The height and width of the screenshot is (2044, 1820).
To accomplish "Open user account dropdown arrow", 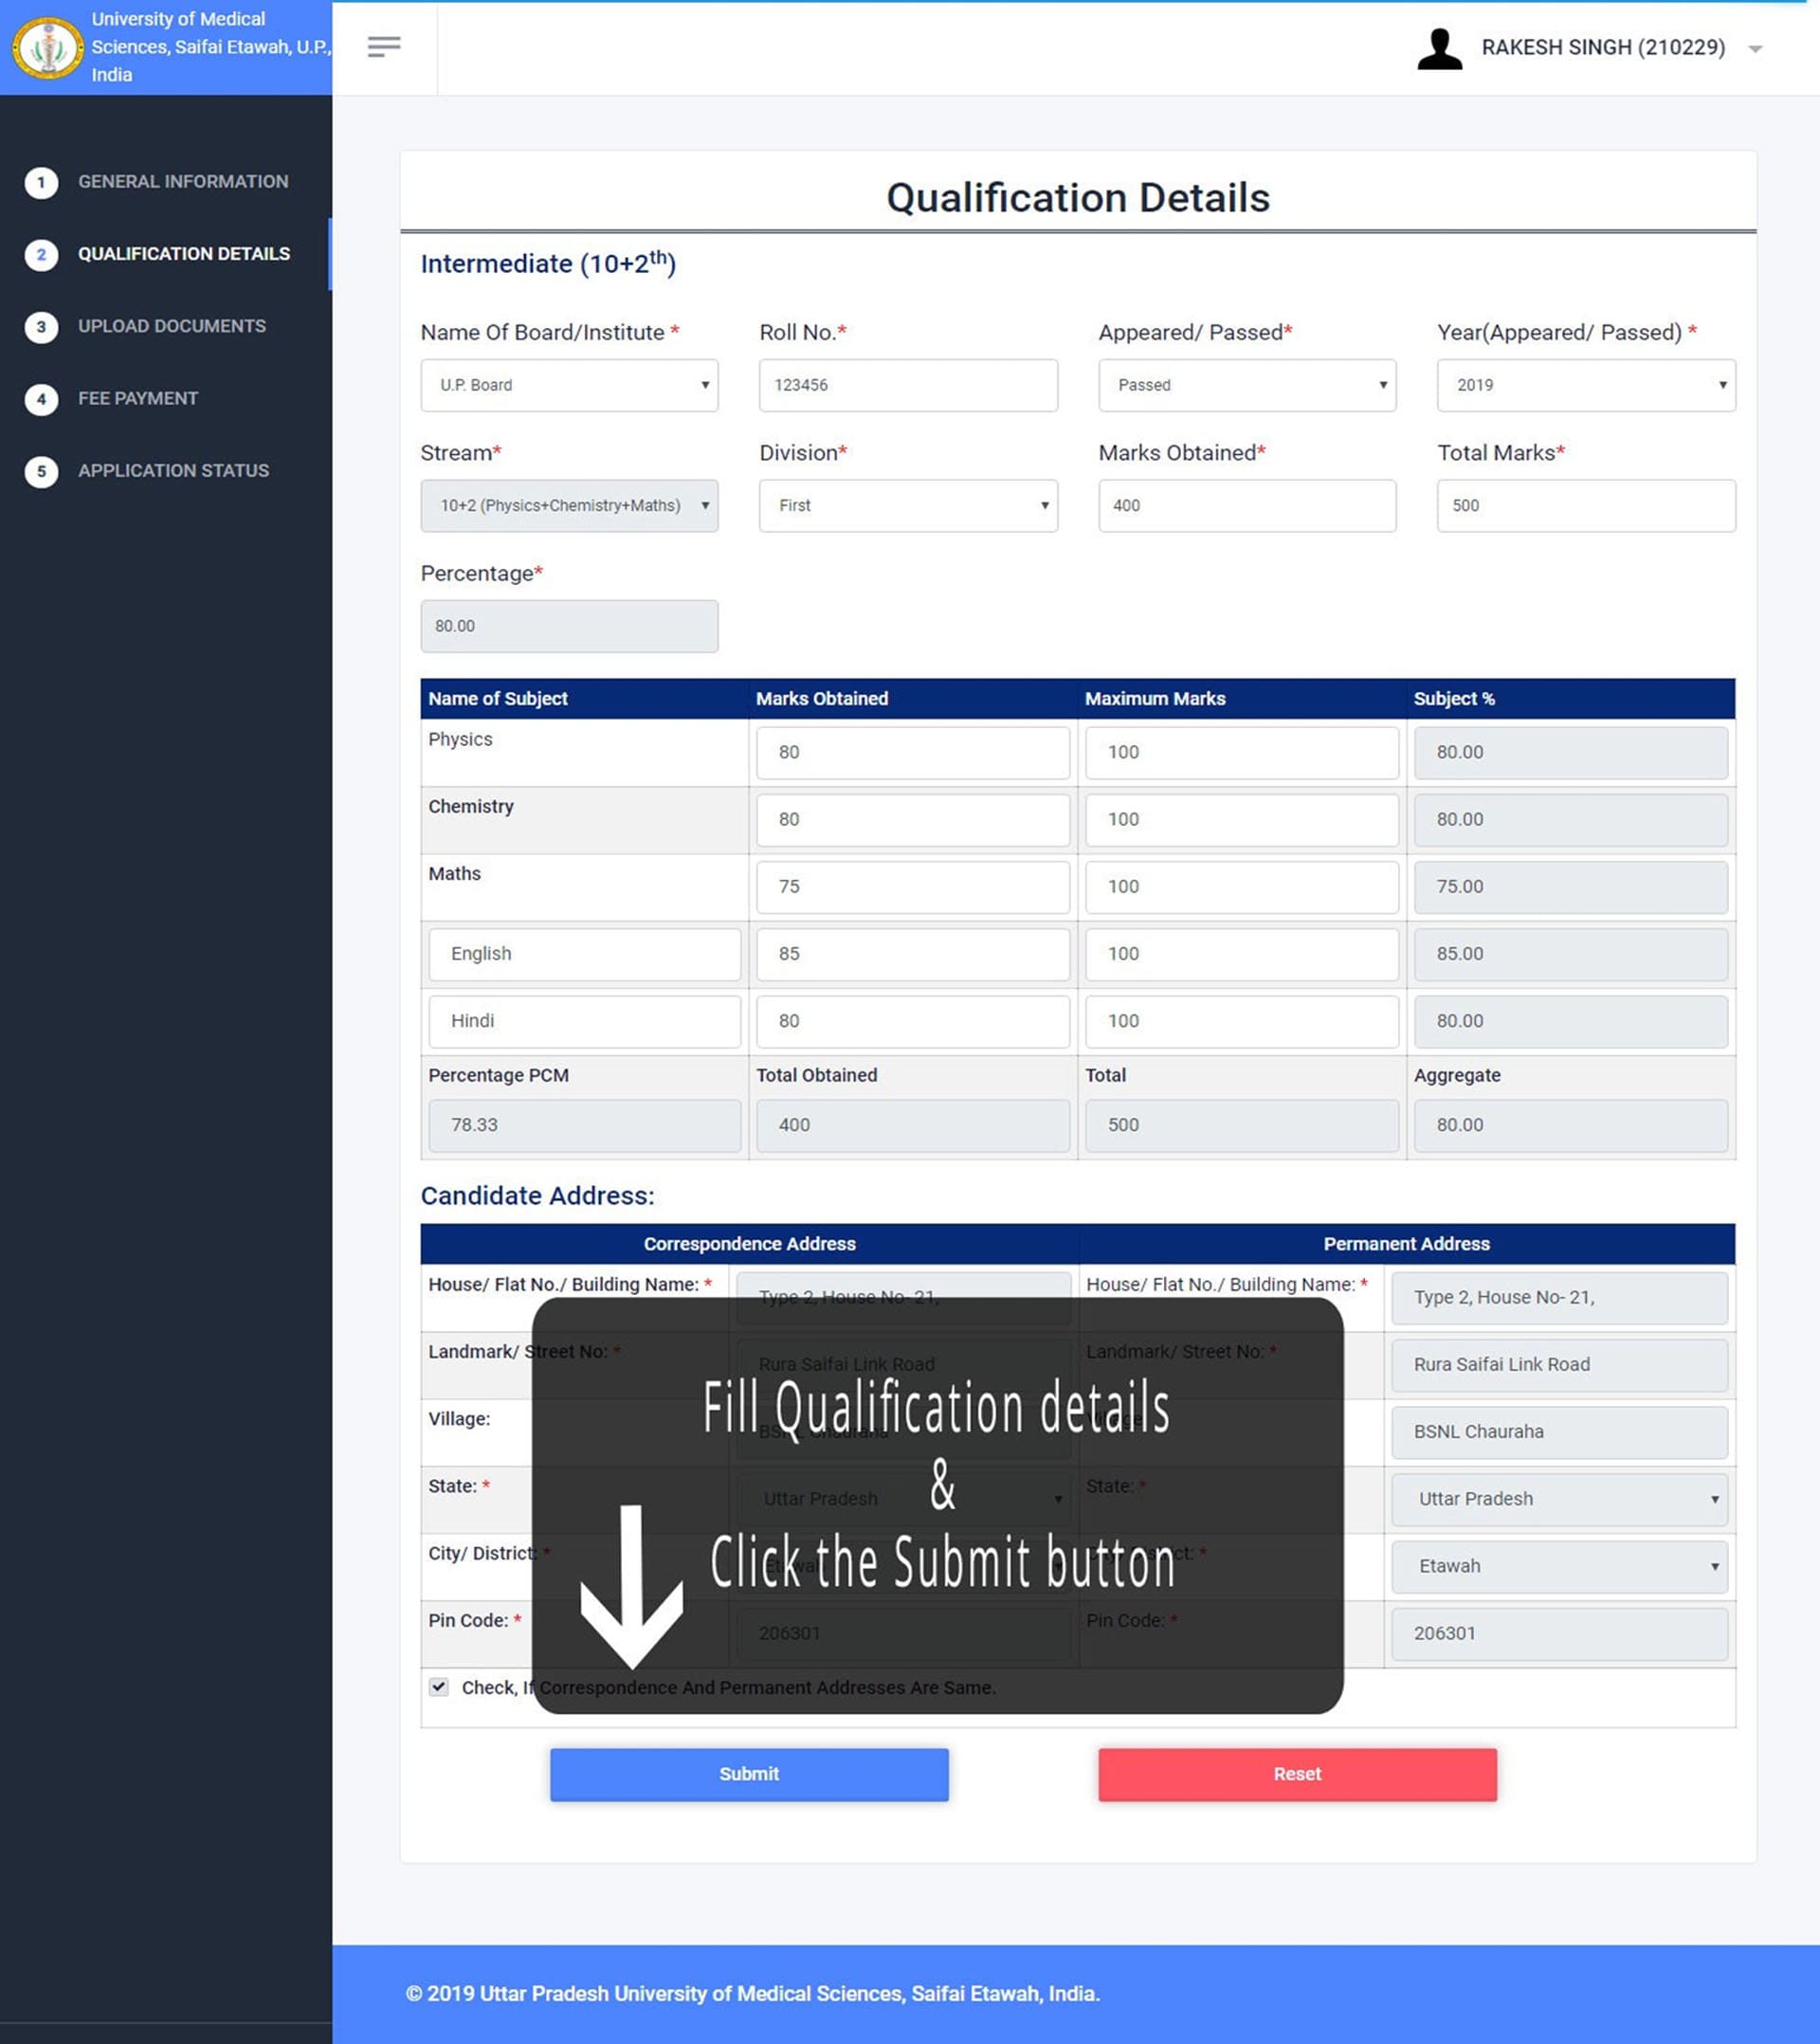I will [1754, 49].
